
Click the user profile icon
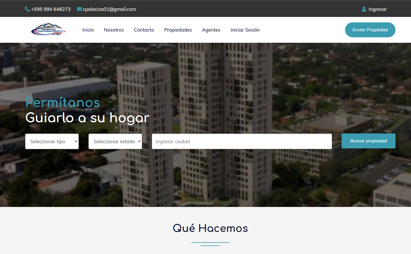[364, 9]
